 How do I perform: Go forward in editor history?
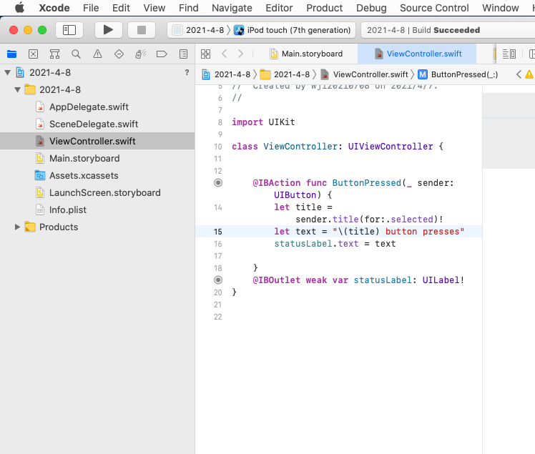click(x=240, y=54)
